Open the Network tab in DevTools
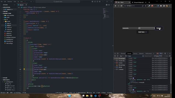 [x=141, y=54]
